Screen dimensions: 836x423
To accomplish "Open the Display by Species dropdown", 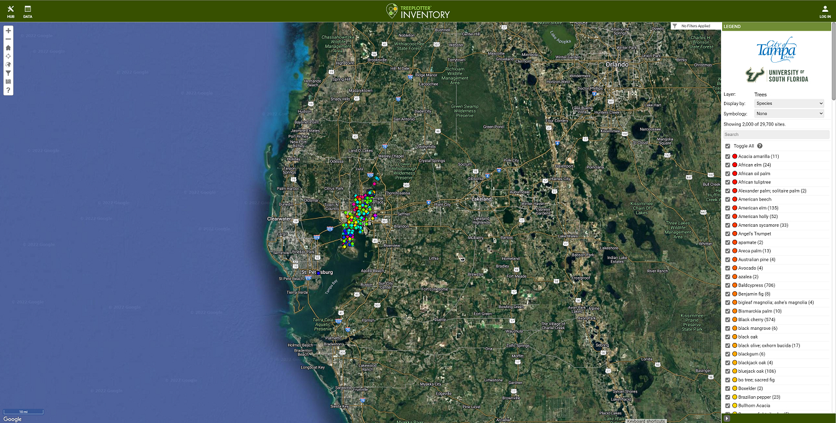I will click(789, 104).
